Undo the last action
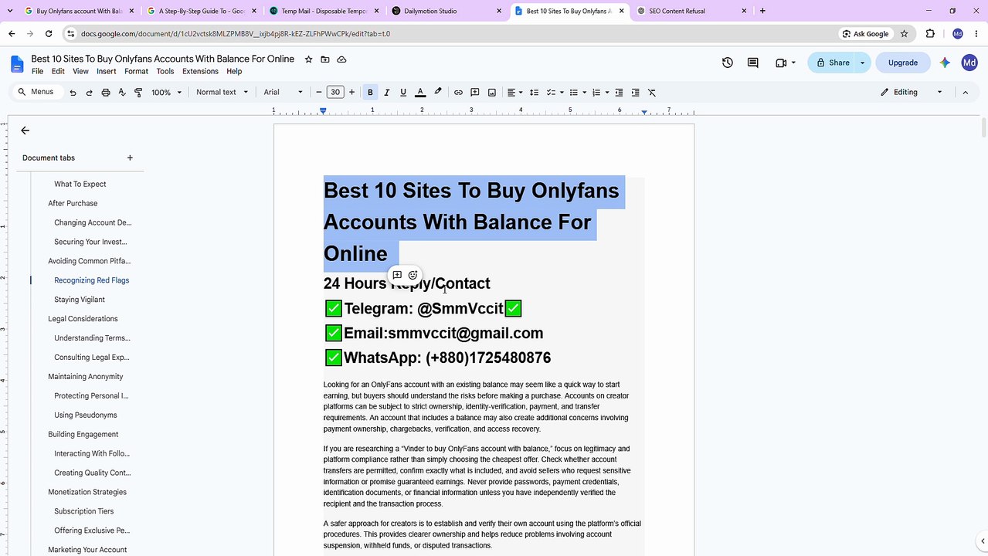 [x=73, y=93]
